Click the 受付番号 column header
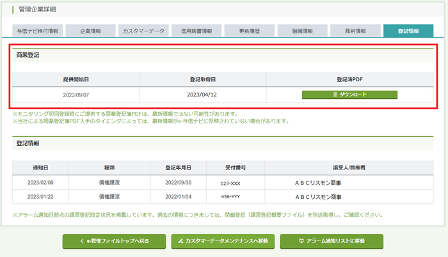The height and width of the screenshot is (257, 448). point(236,167)
